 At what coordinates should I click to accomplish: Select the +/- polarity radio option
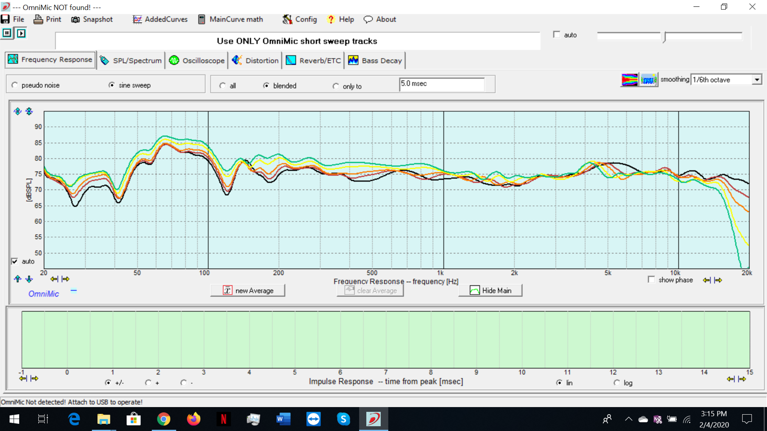[108, 383]
